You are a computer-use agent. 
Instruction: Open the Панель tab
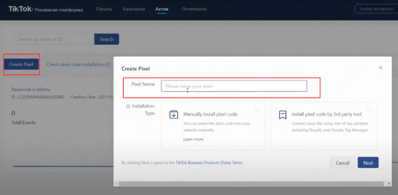pos(104,9)
